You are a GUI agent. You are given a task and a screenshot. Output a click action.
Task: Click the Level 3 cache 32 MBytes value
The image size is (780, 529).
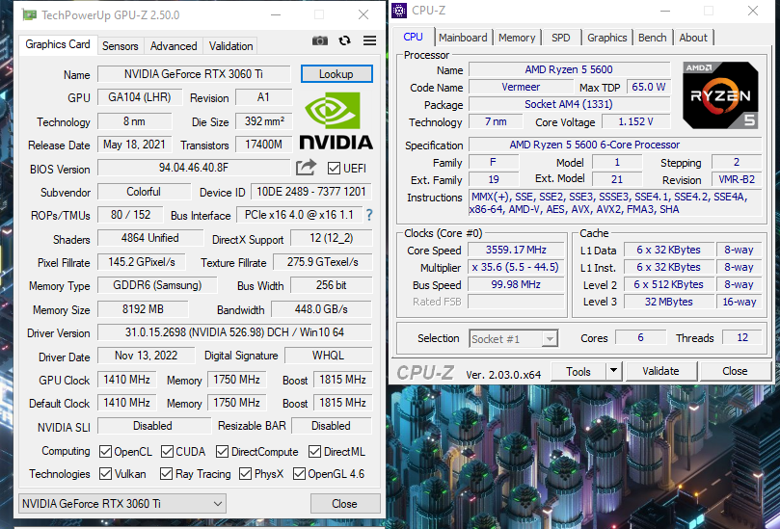(x=669, y=302)
